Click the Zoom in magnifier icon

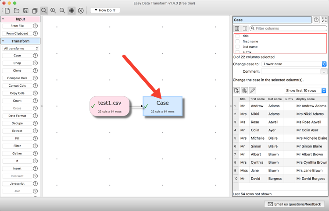pyautogui.click(x=53, y=11)
